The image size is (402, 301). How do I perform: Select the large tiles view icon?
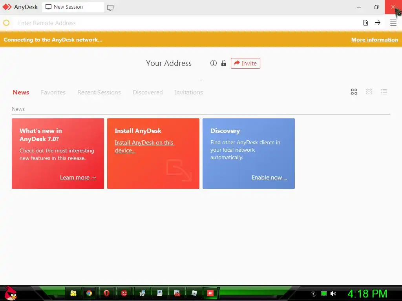(354, 92)
